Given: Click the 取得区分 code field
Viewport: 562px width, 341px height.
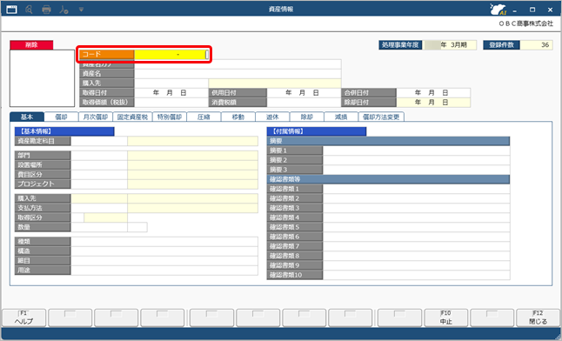Looking at the screenshot, I should tap(77, 217).
